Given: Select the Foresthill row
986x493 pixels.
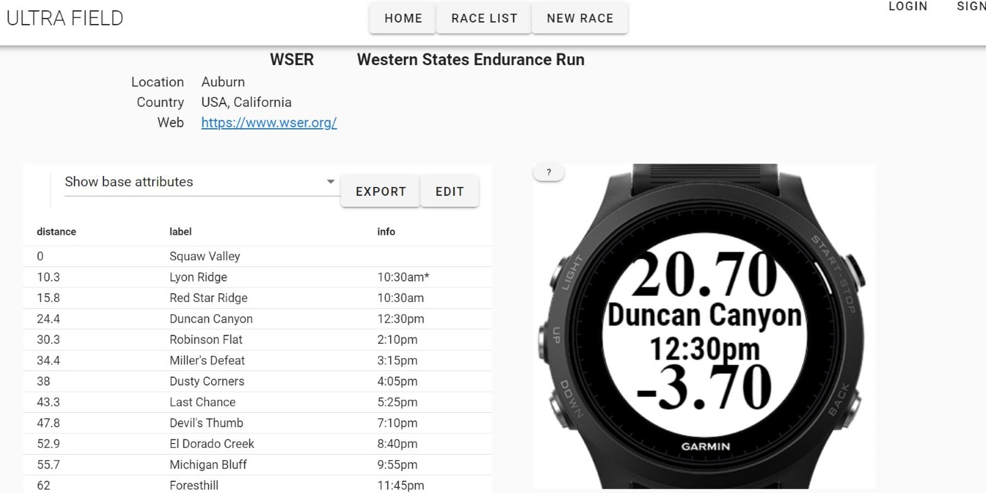Looking at the screenshot, I should (x=257, y=485).
